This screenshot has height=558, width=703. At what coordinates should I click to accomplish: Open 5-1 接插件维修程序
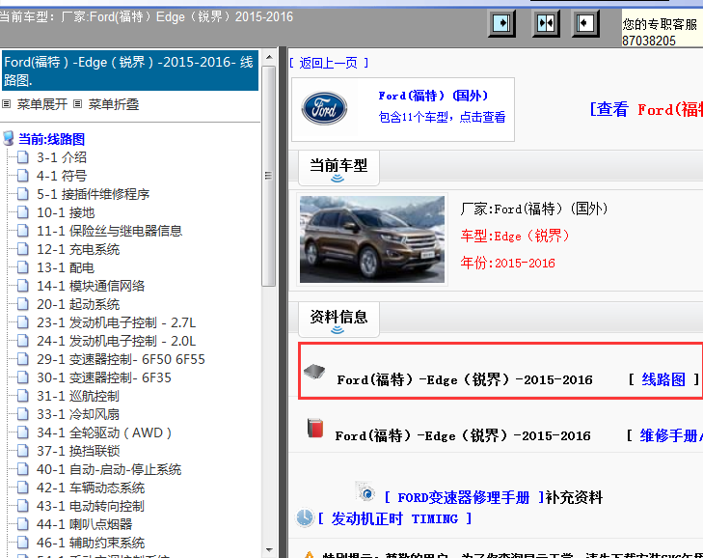(93, 194)
